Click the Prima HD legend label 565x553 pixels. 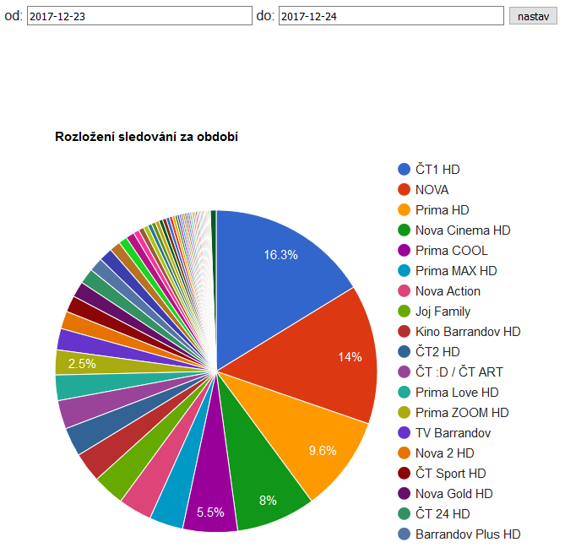point(443,209)
